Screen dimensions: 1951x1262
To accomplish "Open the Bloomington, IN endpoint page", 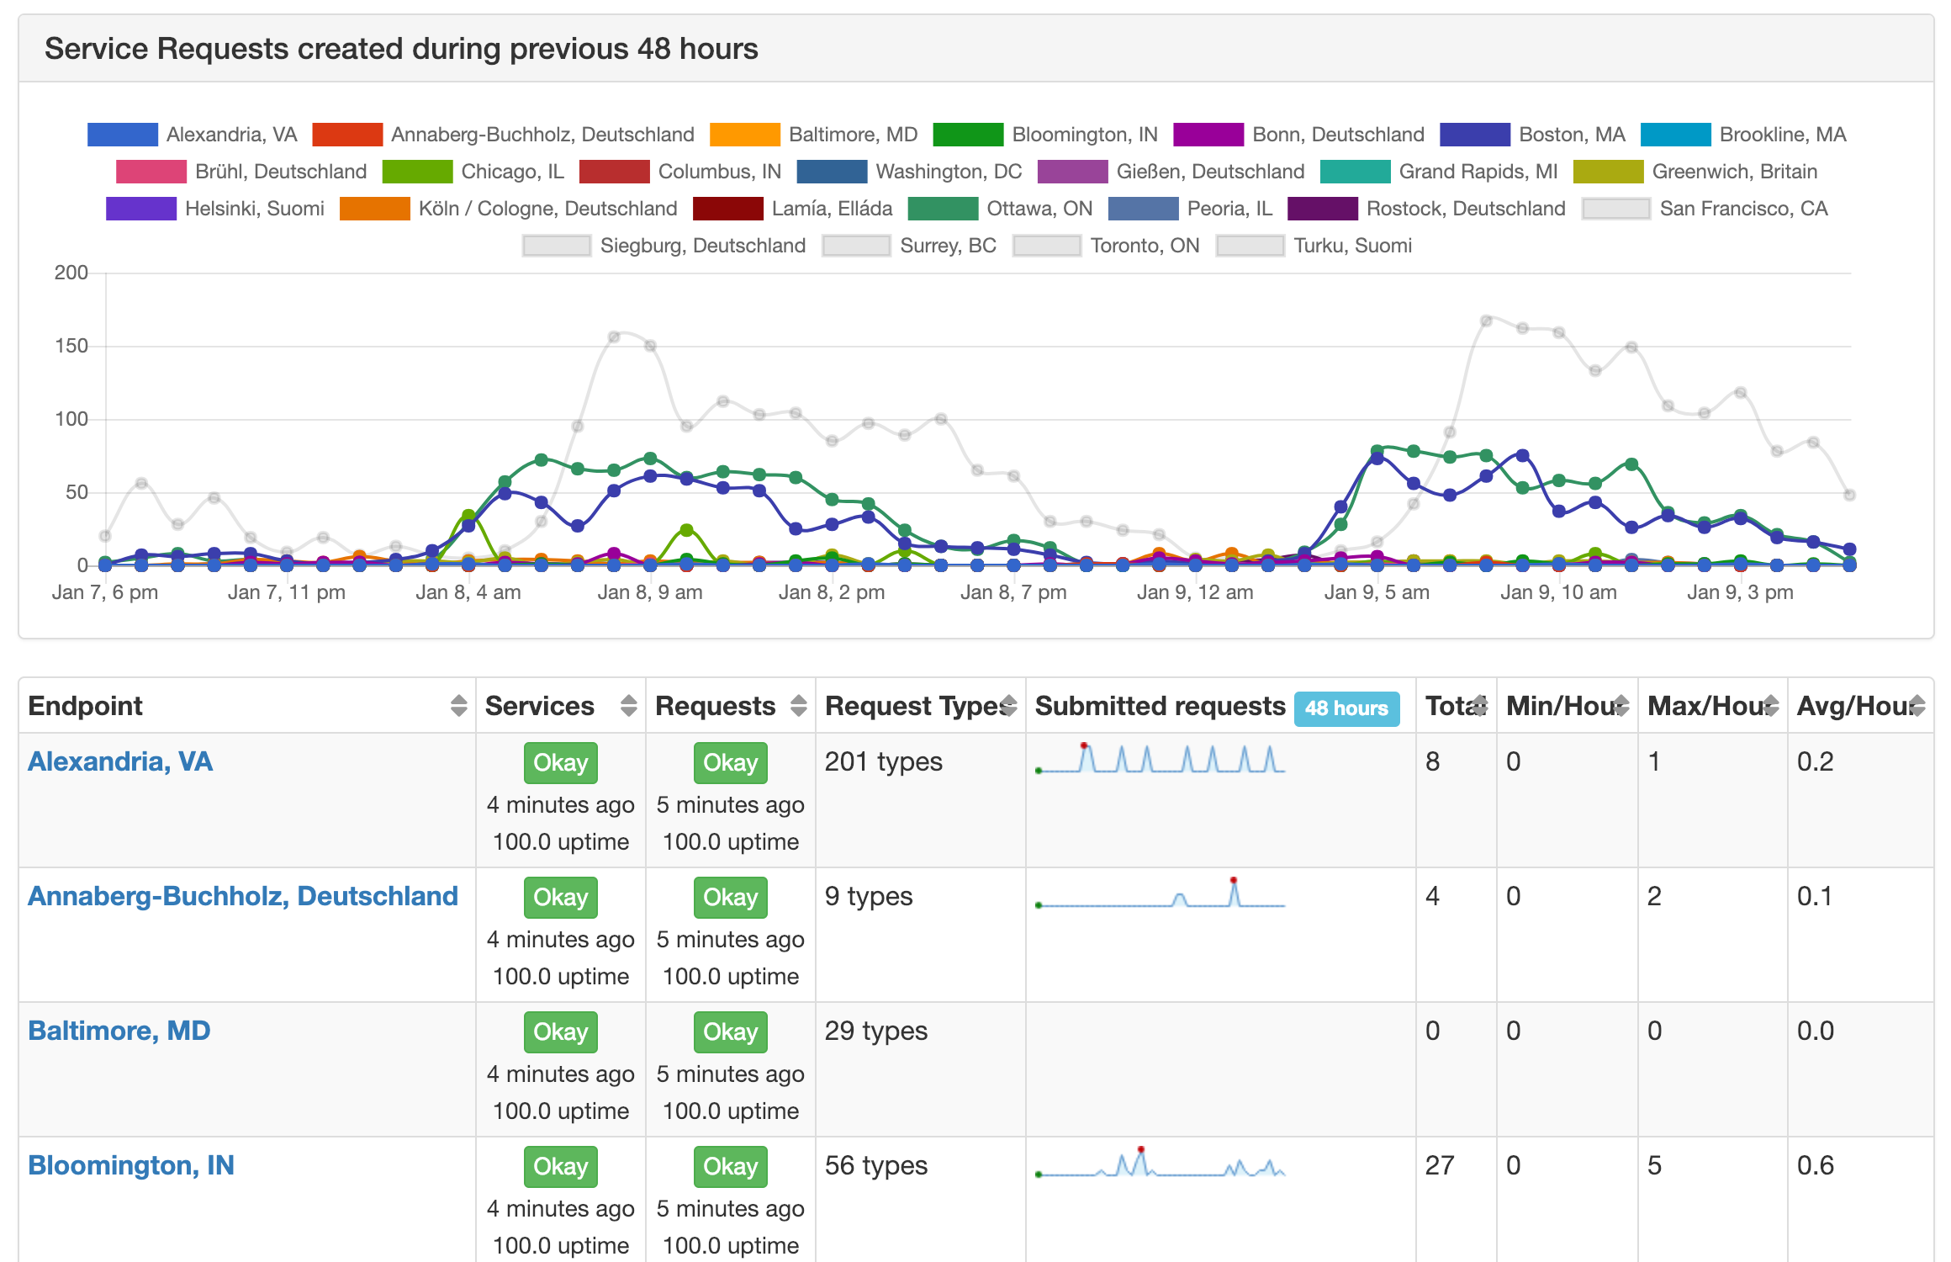I will click(x=131, y=1165).
